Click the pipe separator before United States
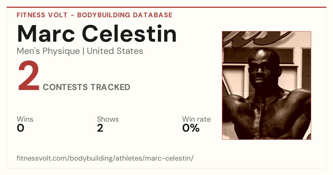This screenshot has height=175, width=333. tap(83, 51)
